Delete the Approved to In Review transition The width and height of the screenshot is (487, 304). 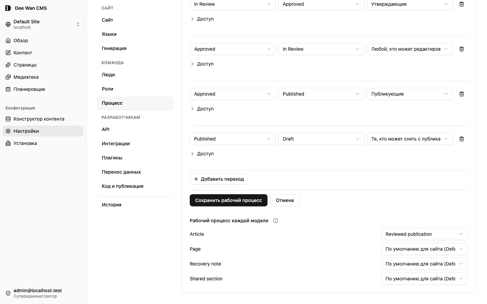462,49
